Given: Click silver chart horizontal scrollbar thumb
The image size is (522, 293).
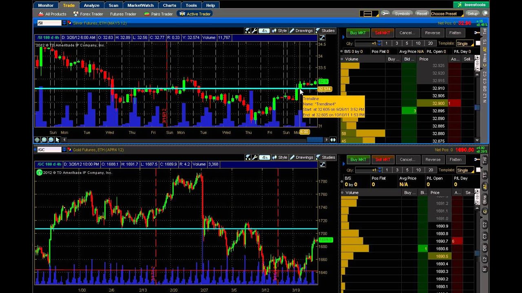Looking at the screenshot, I should (x=315, y=140).
